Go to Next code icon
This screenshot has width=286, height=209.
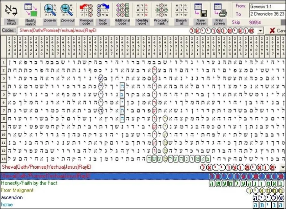tap(103, 10)
